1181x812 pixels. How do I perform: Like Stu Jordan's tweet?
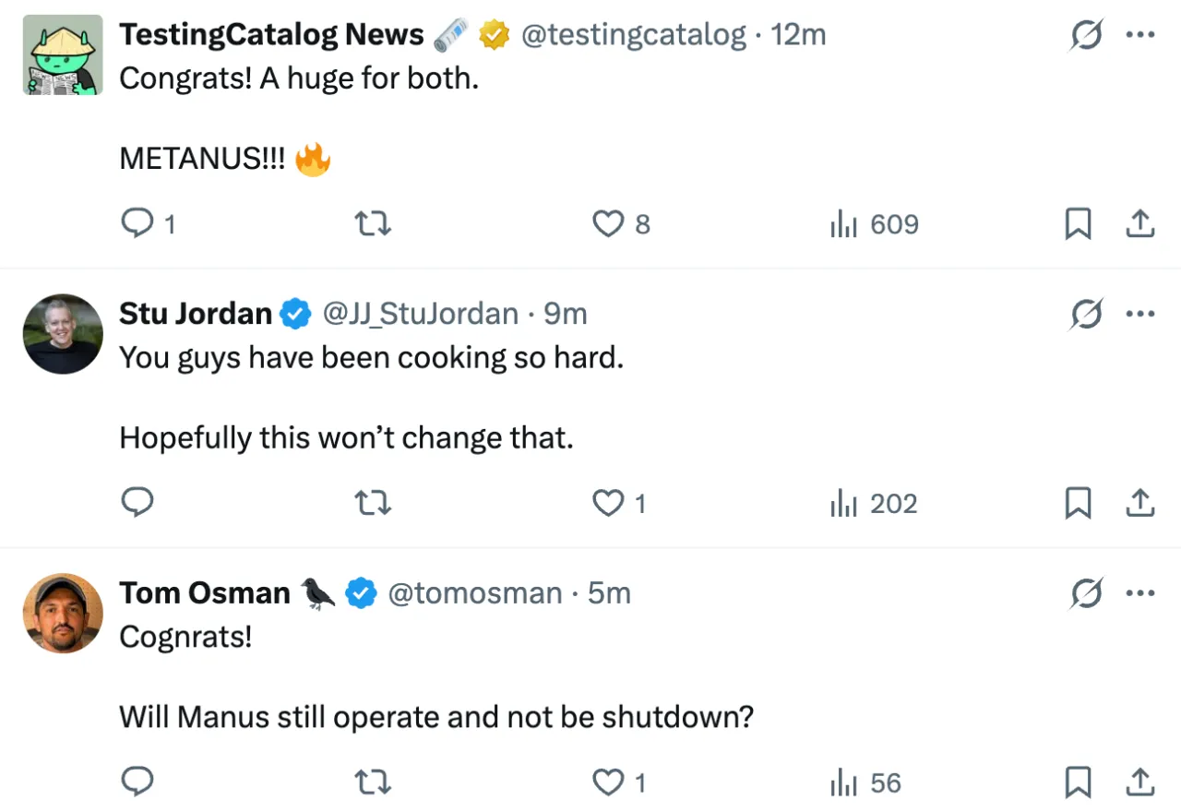(x=608, y=503)
